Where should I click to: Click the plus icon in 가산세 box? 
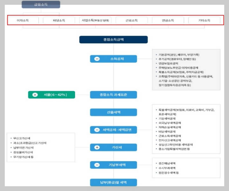point(97,147)
